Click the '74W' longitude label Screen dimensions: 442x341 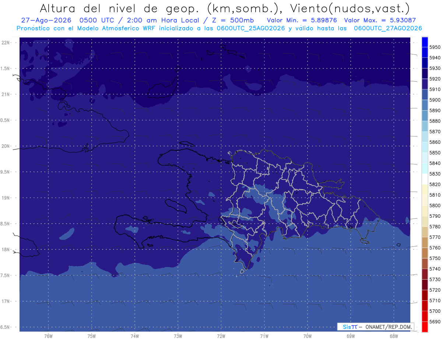135,336
